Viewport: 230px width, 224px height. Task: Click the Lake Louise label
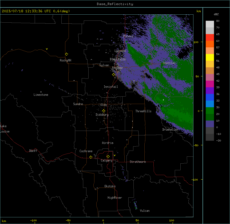coord(5,129)
